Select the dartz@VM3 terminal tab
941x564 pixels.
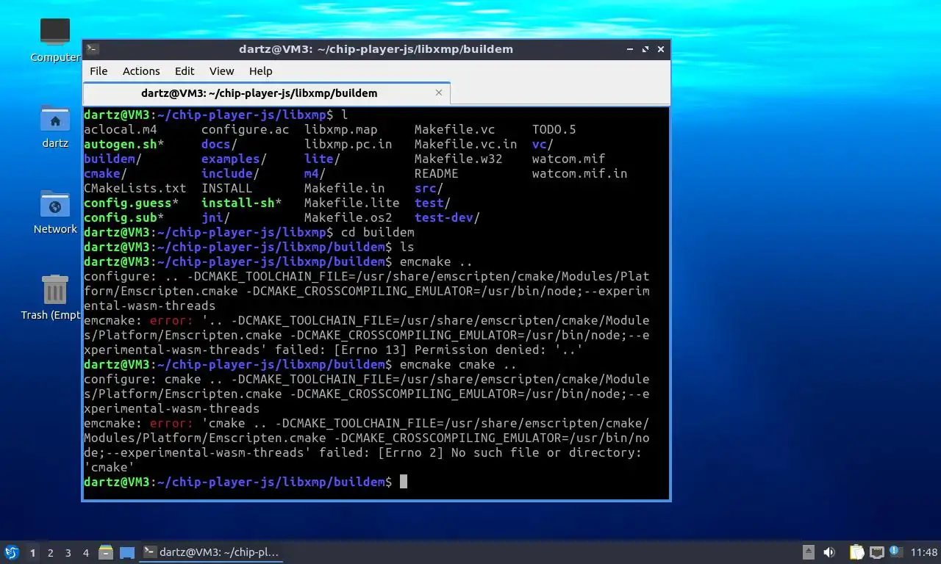pyautogui.click(x=266, y=93)
